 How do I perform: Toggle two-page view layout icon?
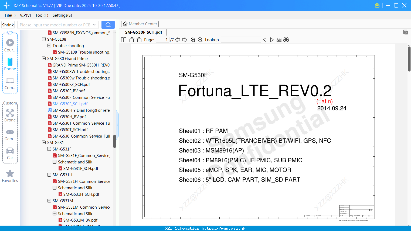(x=124, y=40)
